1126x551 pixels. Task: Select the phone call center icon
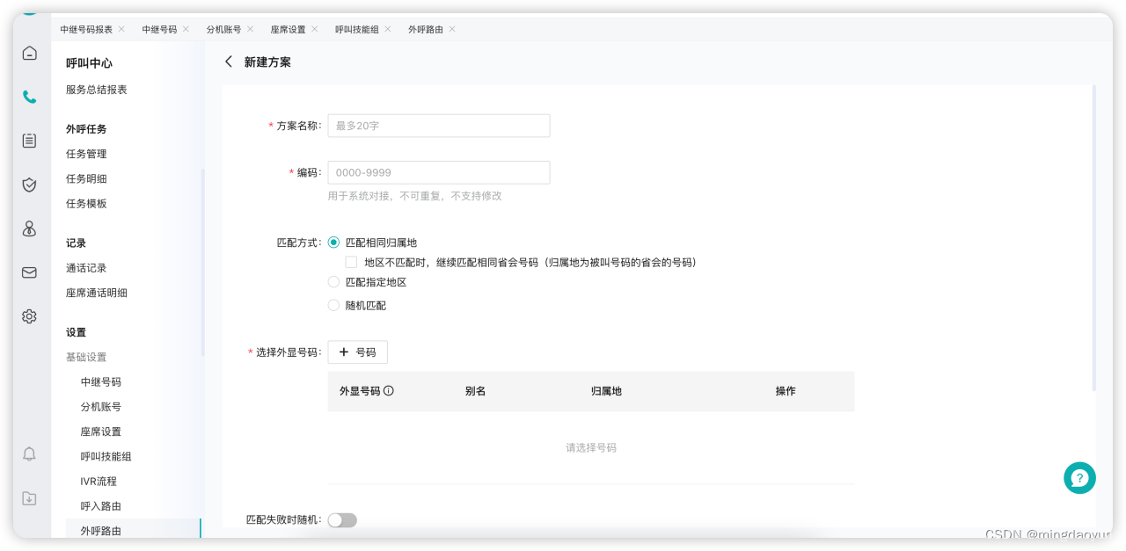click(29, 97)
